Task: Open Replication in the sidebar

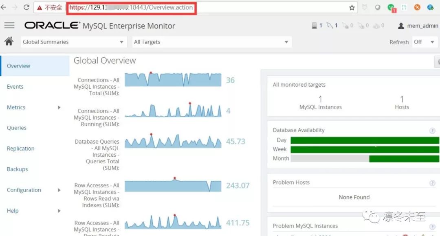Action: 21,149
